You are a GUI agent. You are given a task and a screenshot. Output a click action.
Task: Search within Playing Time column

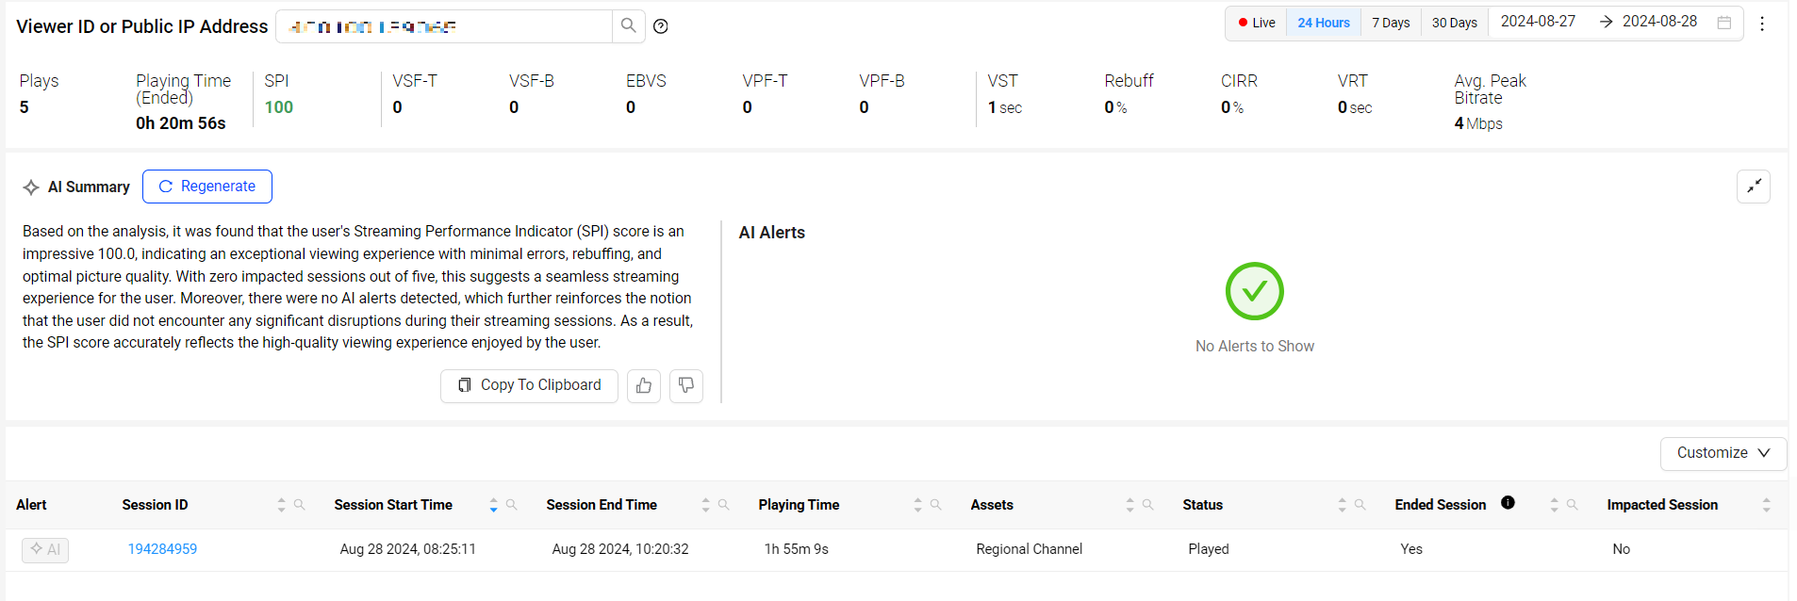[936, 505]
